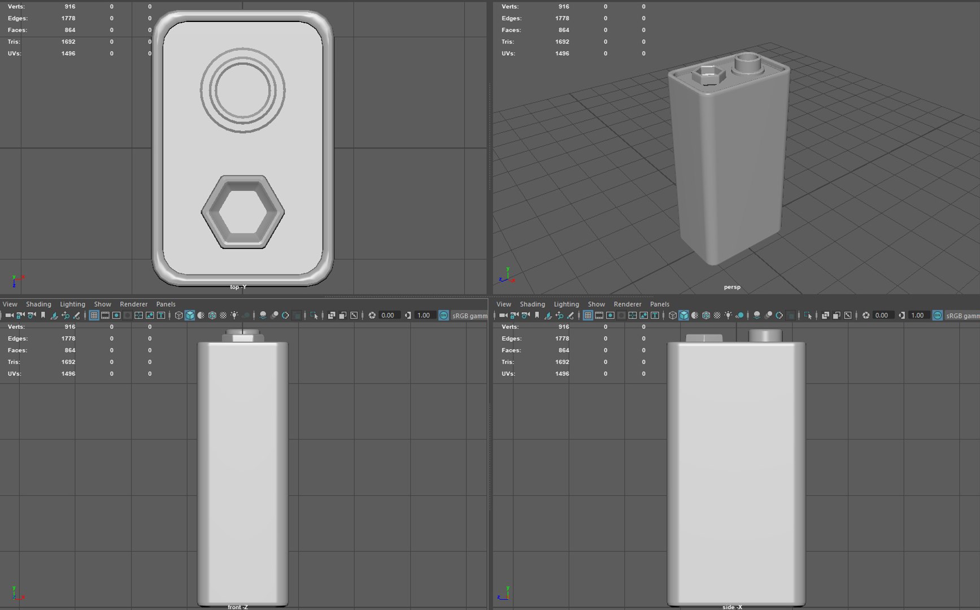Screen dimensions: 980x610
Task: Click Select Camera icon in side panel toolbar
Action: click(x=503, y=315)
